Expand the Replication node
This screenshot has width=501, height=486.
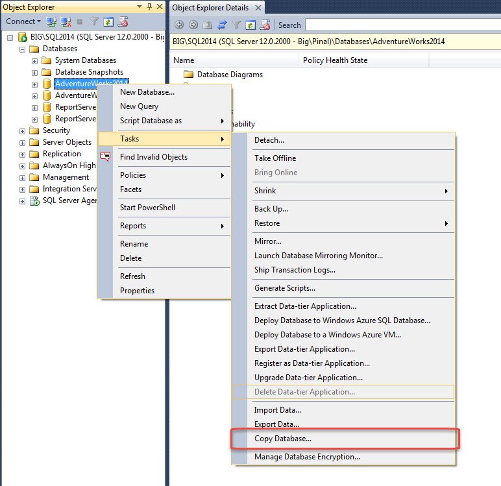[22, 154]
